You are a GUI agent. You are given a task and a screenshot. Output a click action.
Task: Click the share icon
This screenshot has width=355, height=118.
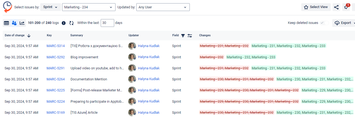[336, 7]
